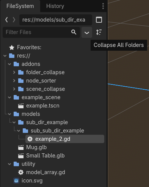Select the model_array.gd file name
This screenshot has width=149, height=187.
click(x=45, y=172)
